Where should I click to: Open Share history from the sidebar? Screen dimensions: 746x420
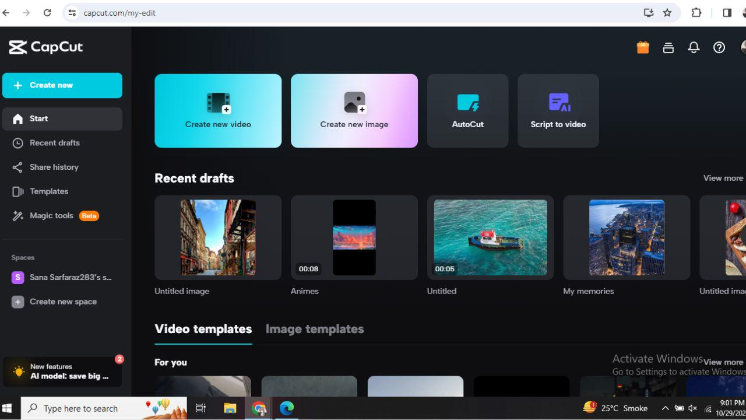click(x=54, y=167)
